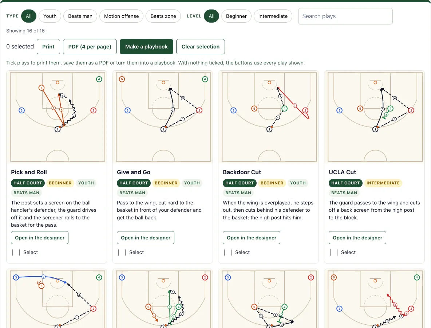Click the Give and Go title
The height and width of the screenshot is (328, 431).
[134, 172]
